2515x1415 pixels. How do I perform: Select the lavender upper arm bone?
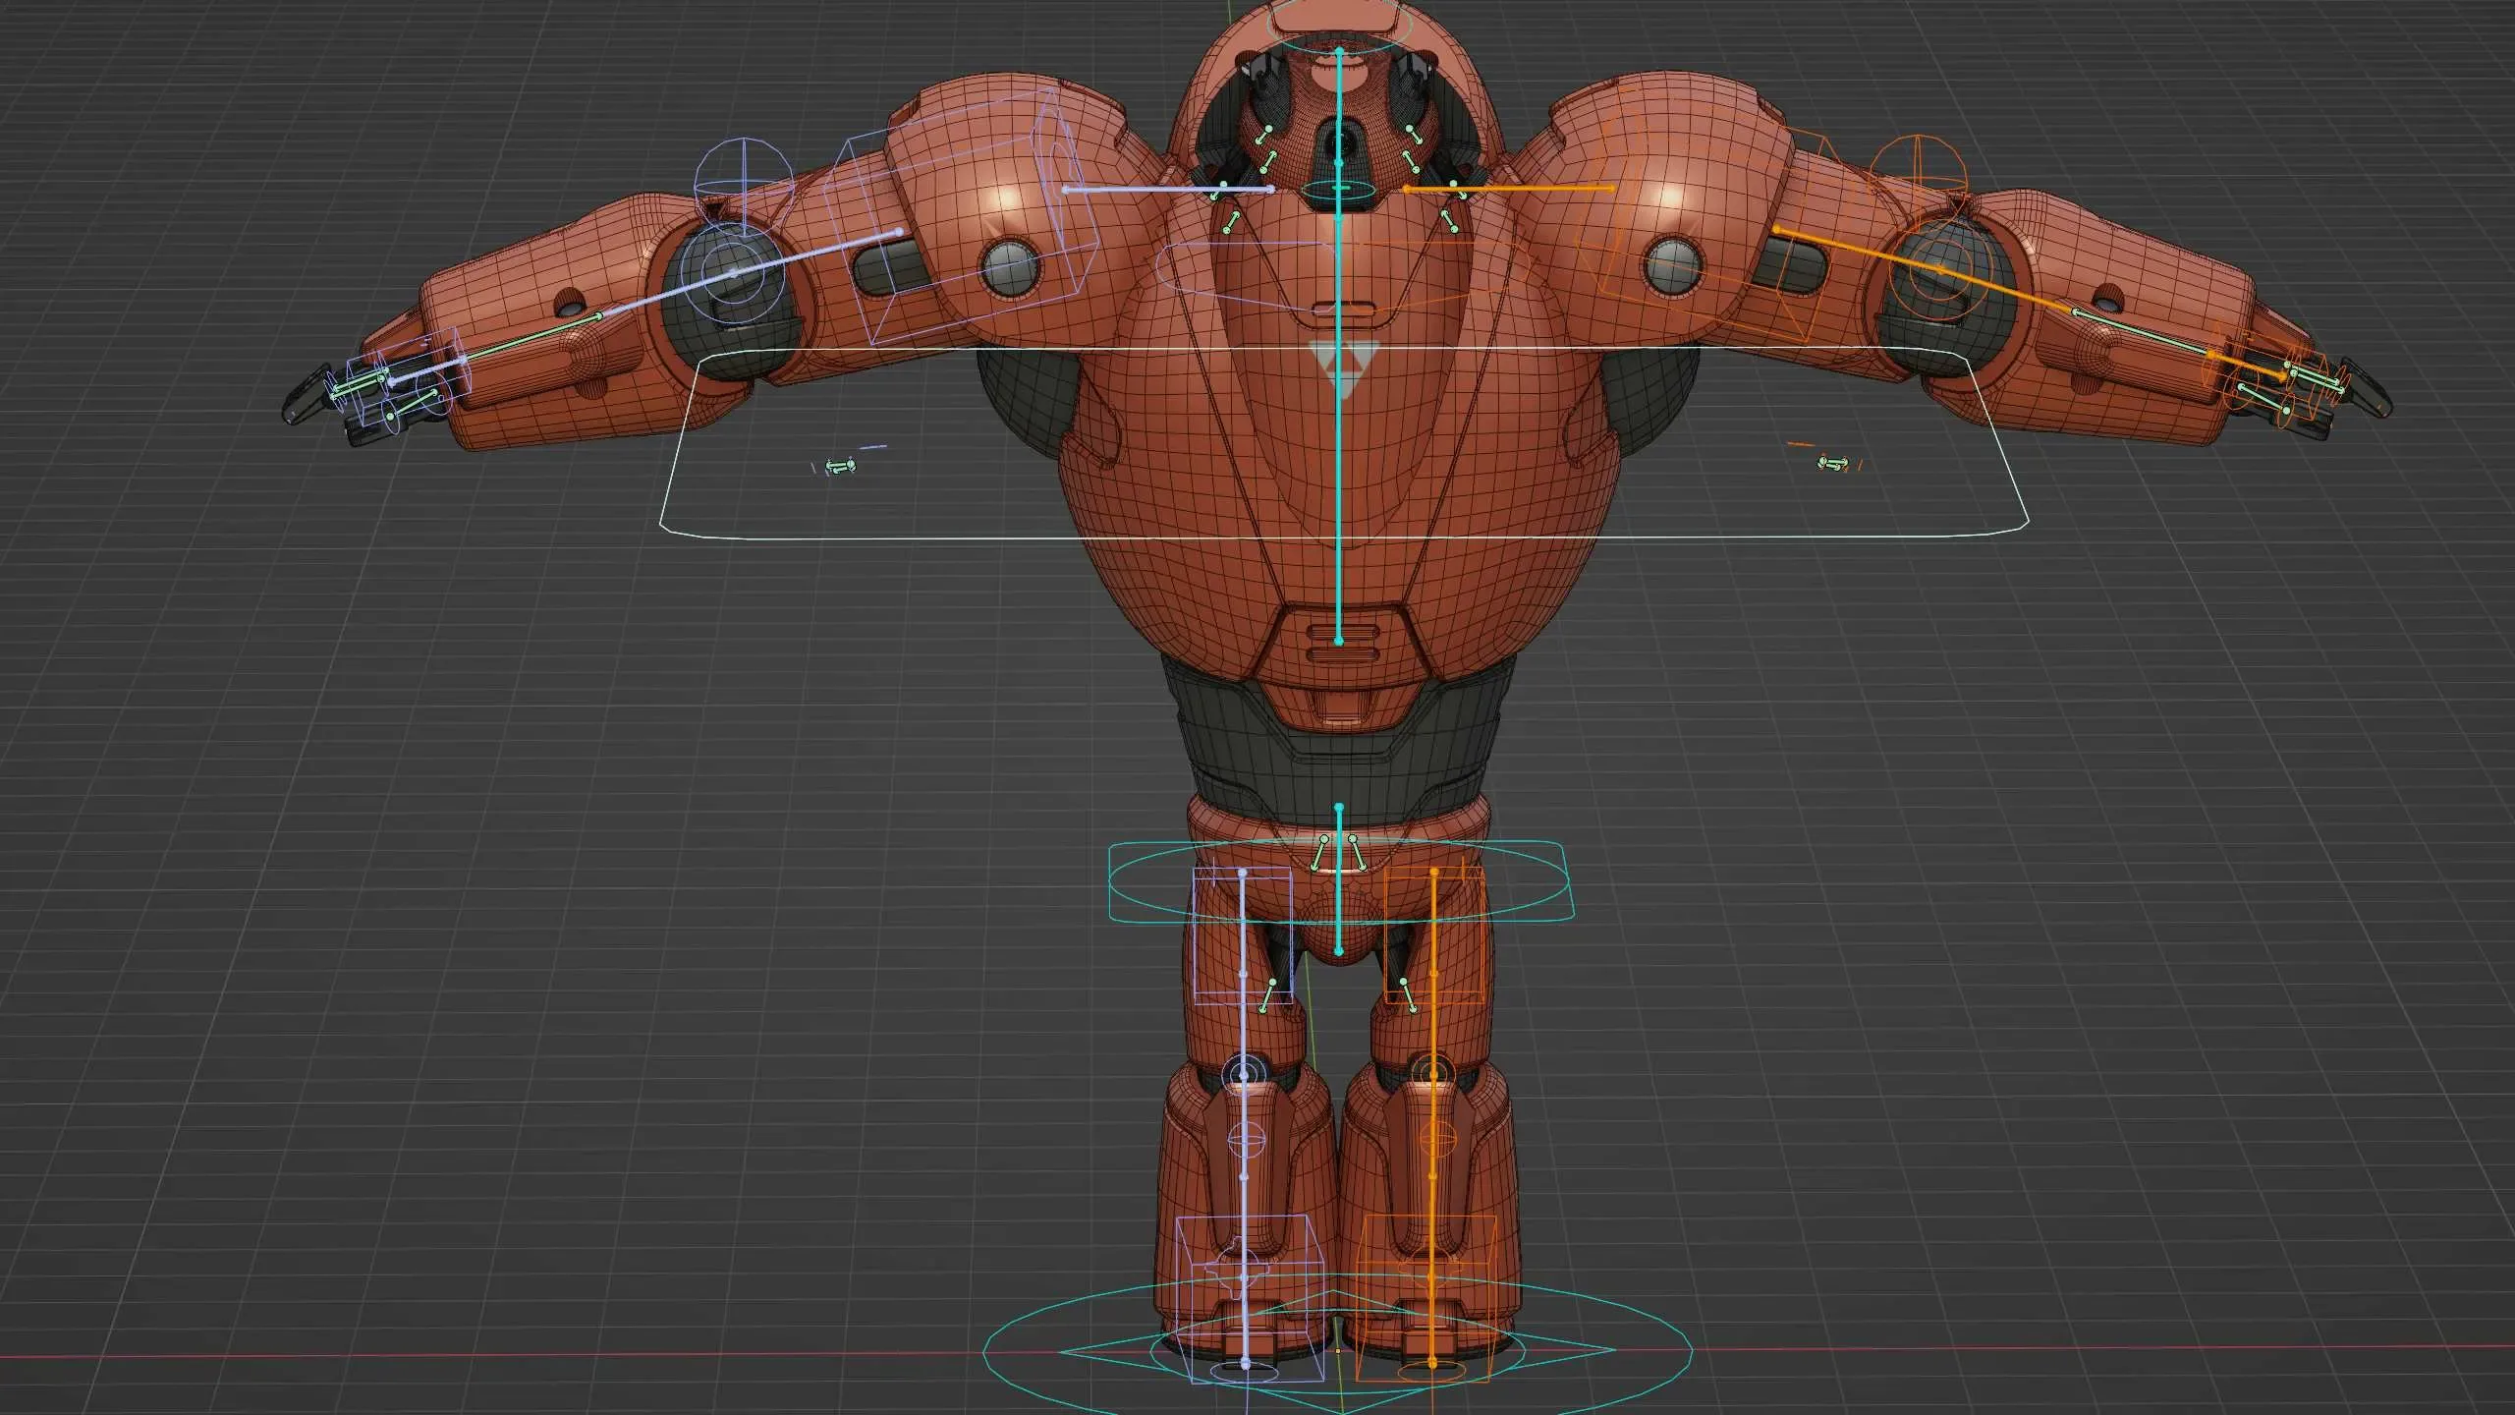click(817, 254)
